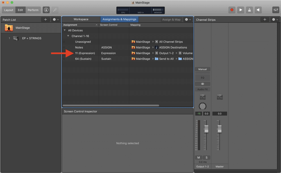Click level meter icon on Output 1-2
The image size is (281, 173).
tap(203, 97)
